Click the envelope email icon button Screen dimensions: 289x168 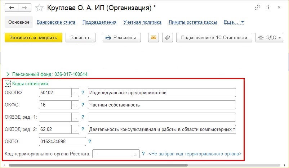click(154, 37)
